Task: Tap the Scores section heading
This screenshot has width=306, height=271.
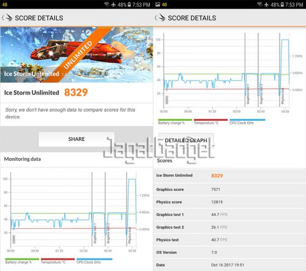Action: pos(165,161)
